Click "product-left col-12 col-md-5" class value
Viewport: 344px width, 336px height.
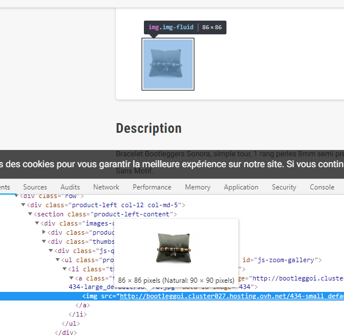[125, 205]
